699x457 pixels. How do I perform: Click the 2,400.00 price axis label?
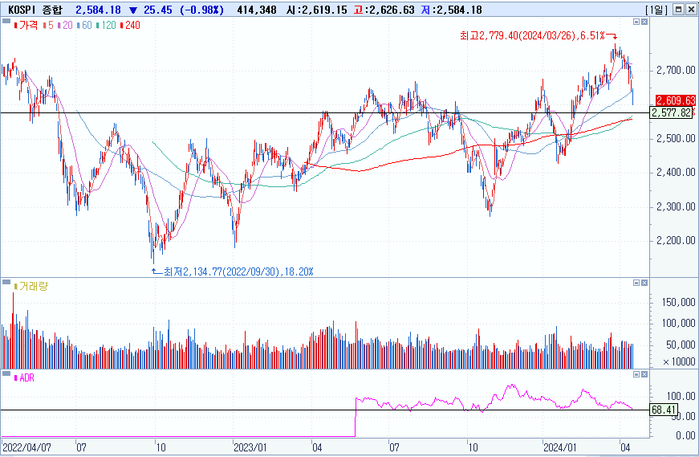pos(676,172)
